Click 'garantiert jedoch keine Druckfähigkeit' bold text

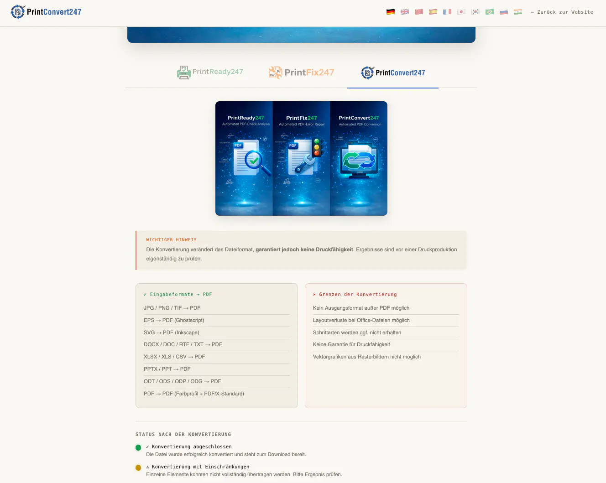point(304,249)
